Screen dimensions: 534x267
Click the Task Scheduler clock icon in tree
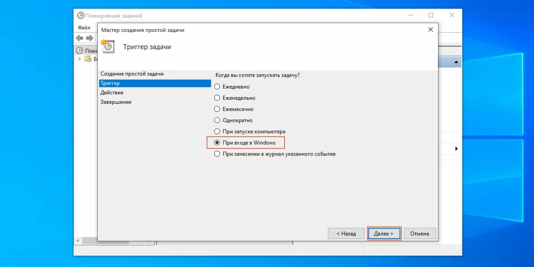[79, 51]
